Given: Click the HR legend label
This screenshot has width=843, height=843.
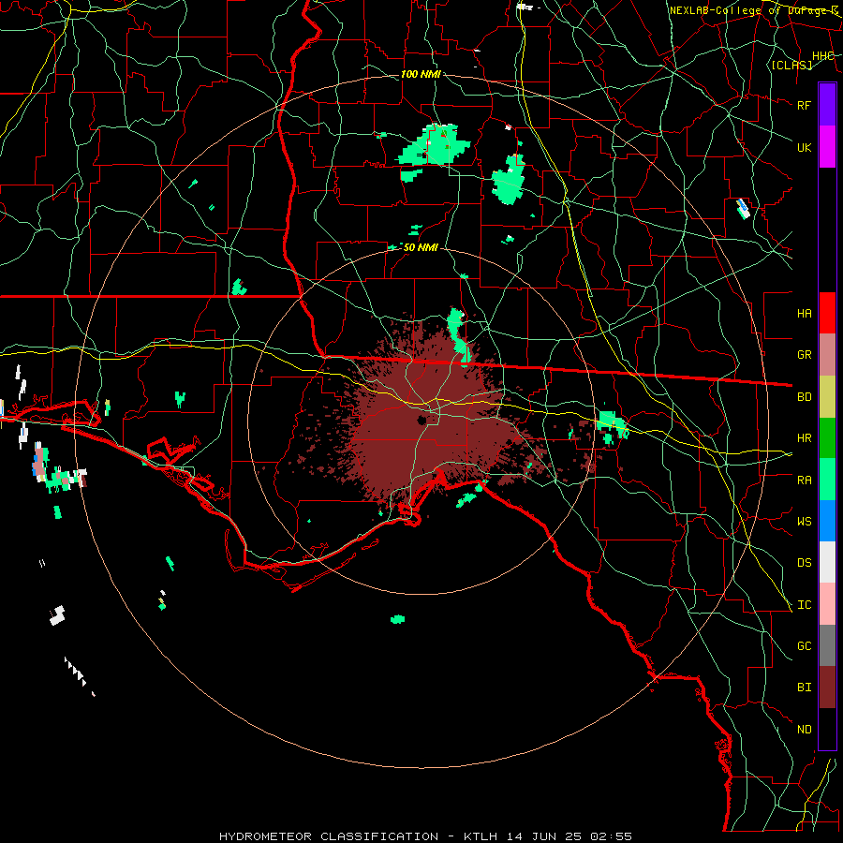Looking at the screenshot, I should [805, 438].
